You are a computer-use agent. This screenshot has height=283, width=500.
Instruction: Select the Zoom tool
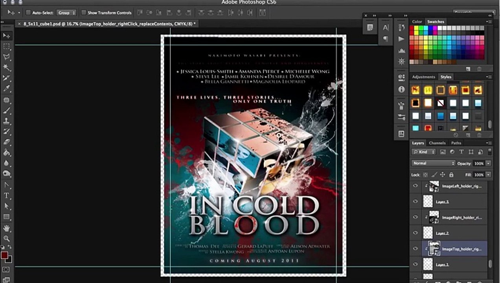[x=7, y=238]
